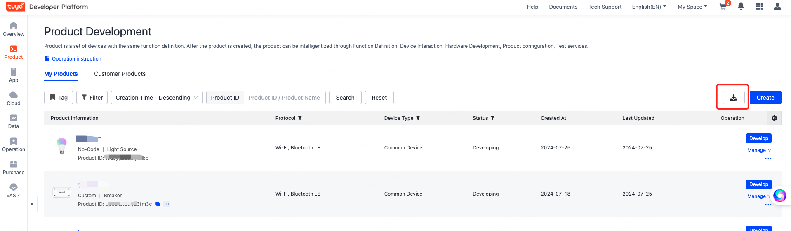
Task: Open user account profile icon
Action: point(777,7)
